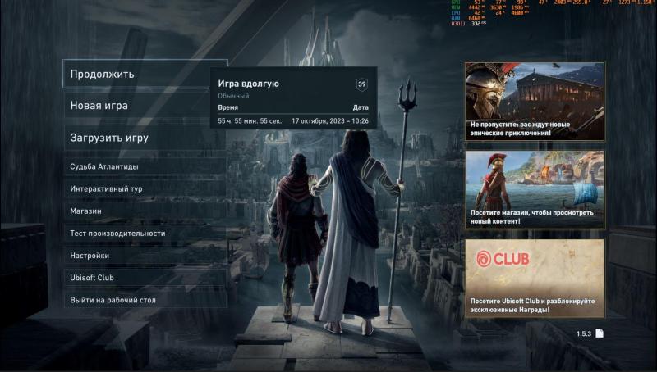Click the level 39 shield badge
This screenshot has width=657, height=372.
[361, 84]
